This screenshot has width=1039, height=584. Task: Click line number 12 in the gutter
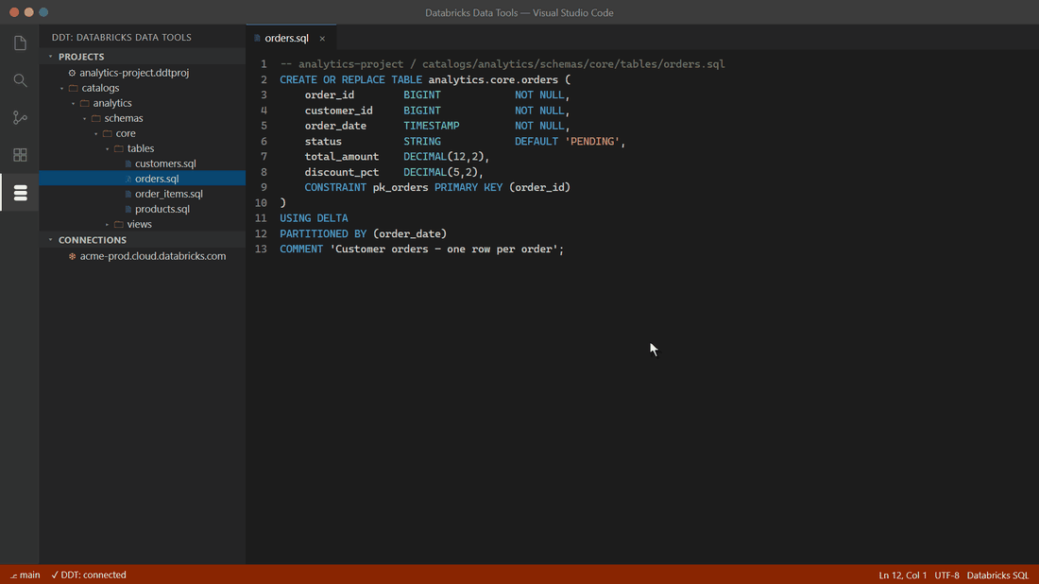(x=261, y=234)
